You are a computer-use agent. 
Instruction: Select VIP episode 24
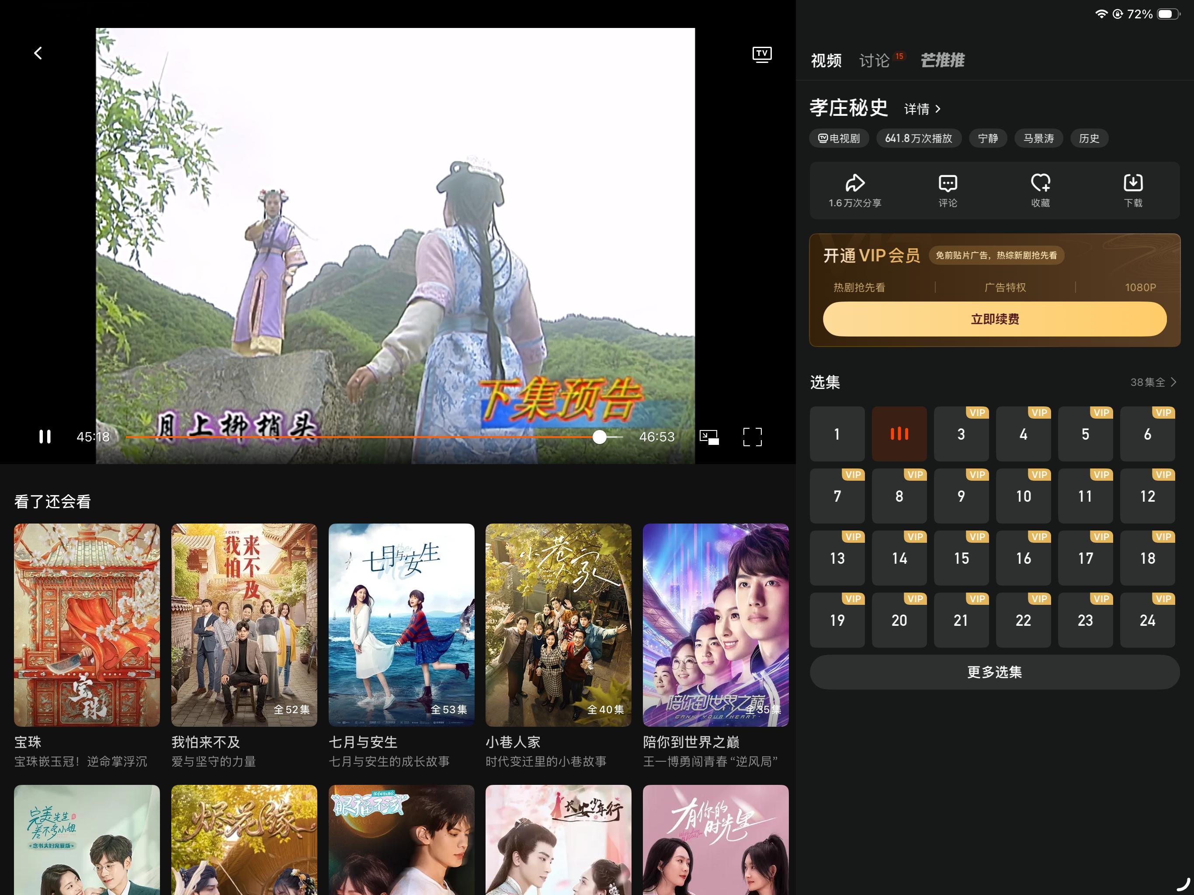coord(1148,620)
